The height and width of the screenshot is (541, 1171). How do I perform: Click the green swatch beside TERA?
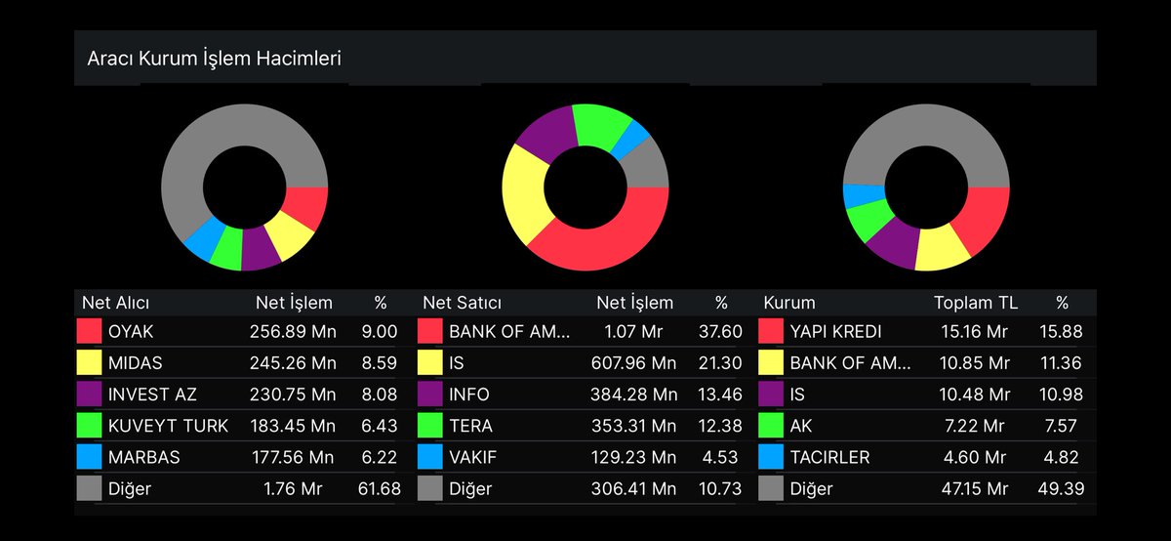(x=430, y=426)
